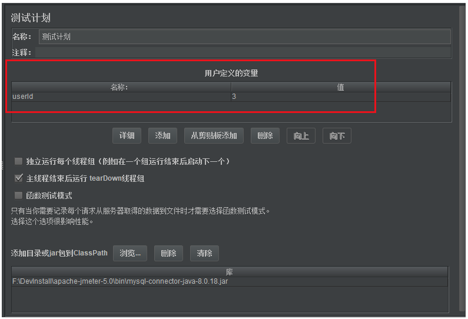Click the 库 column header

(230, 272)
